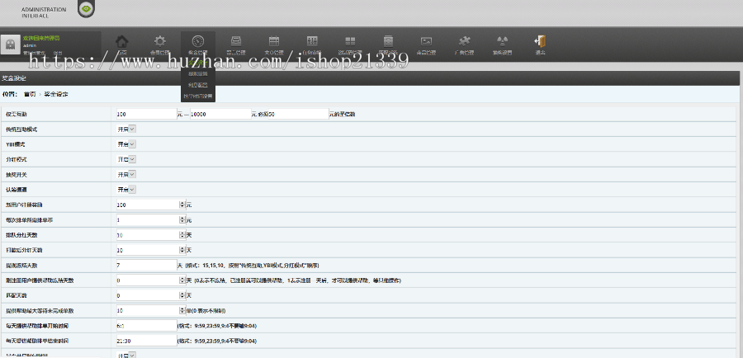Screen dimensions: 743x358
Task: Open the mixer sliders icon in navigation
Action: (x=312, y=41)
